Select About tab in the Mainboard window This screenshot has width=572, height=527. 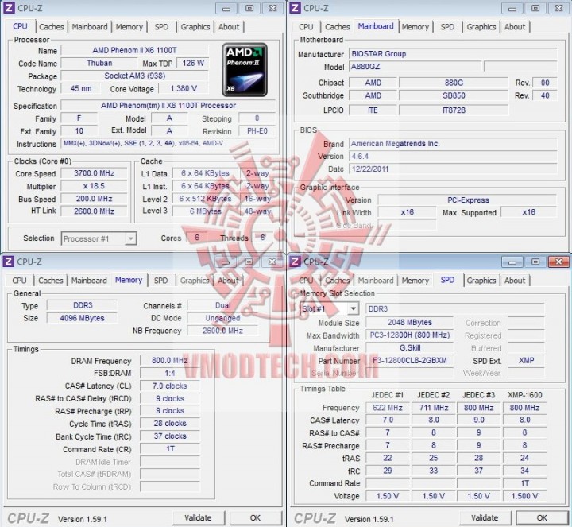coord(515,27)
